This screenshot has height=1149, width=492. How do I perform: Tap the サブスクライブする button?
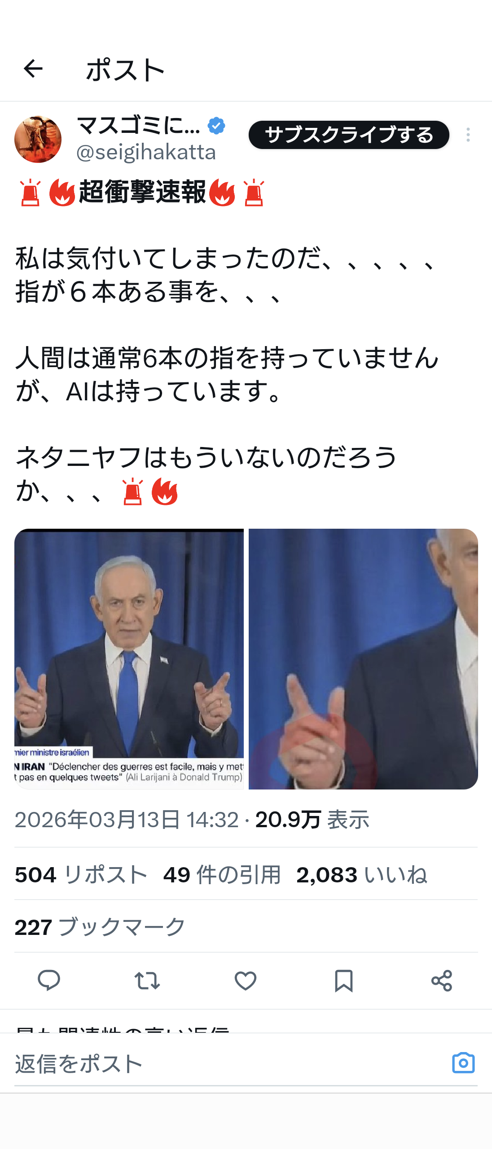tap(349, 135)
